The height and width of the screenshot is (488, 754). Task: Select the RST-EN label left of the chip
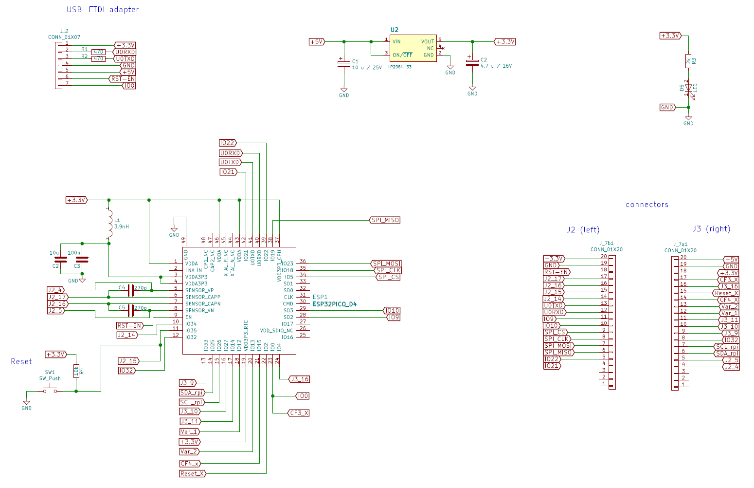point(130,325)
